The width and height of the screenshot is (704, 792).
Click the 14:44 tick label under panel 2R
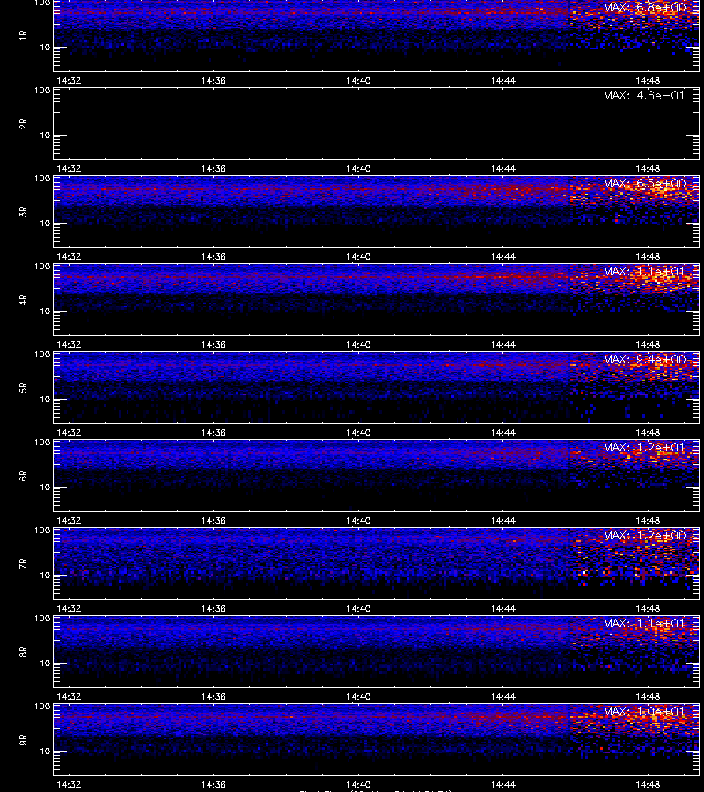click(503, 168)
